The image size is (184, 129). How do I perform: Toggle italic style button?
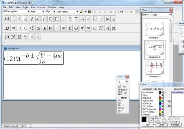(x=116, y=12)
